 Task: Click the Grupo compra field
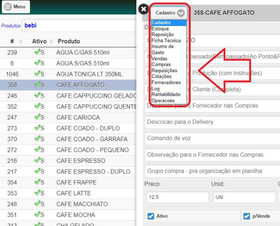pyautogui.click(x=212, y=171)
